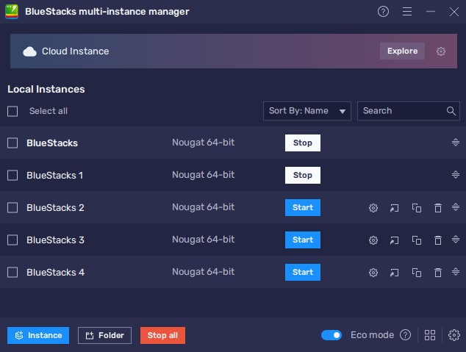466x352 pixels.
Task: Clone the BlueStacks 4 instance
Action: coord(416,273)
